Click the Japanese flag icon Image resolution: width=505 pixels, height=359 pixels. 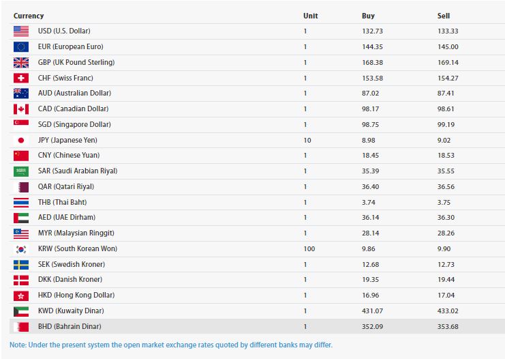pyautogui.click(x=21, y=140)
